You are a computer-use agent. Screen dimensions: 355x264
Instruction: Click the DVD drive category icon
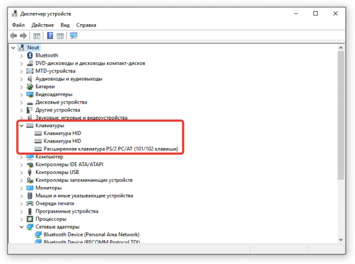point(30,63)
